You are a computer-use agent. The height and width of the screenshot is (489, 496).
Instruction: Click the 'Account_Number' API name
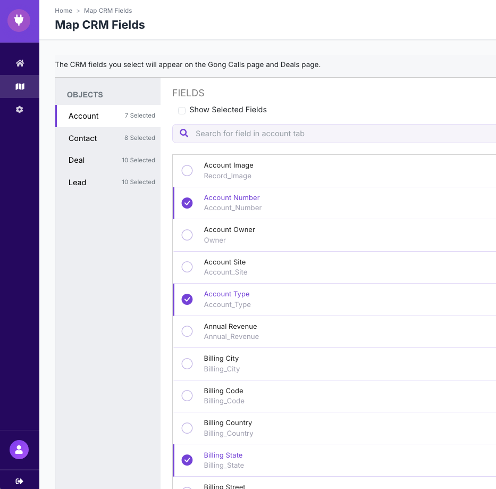[232, 208]
